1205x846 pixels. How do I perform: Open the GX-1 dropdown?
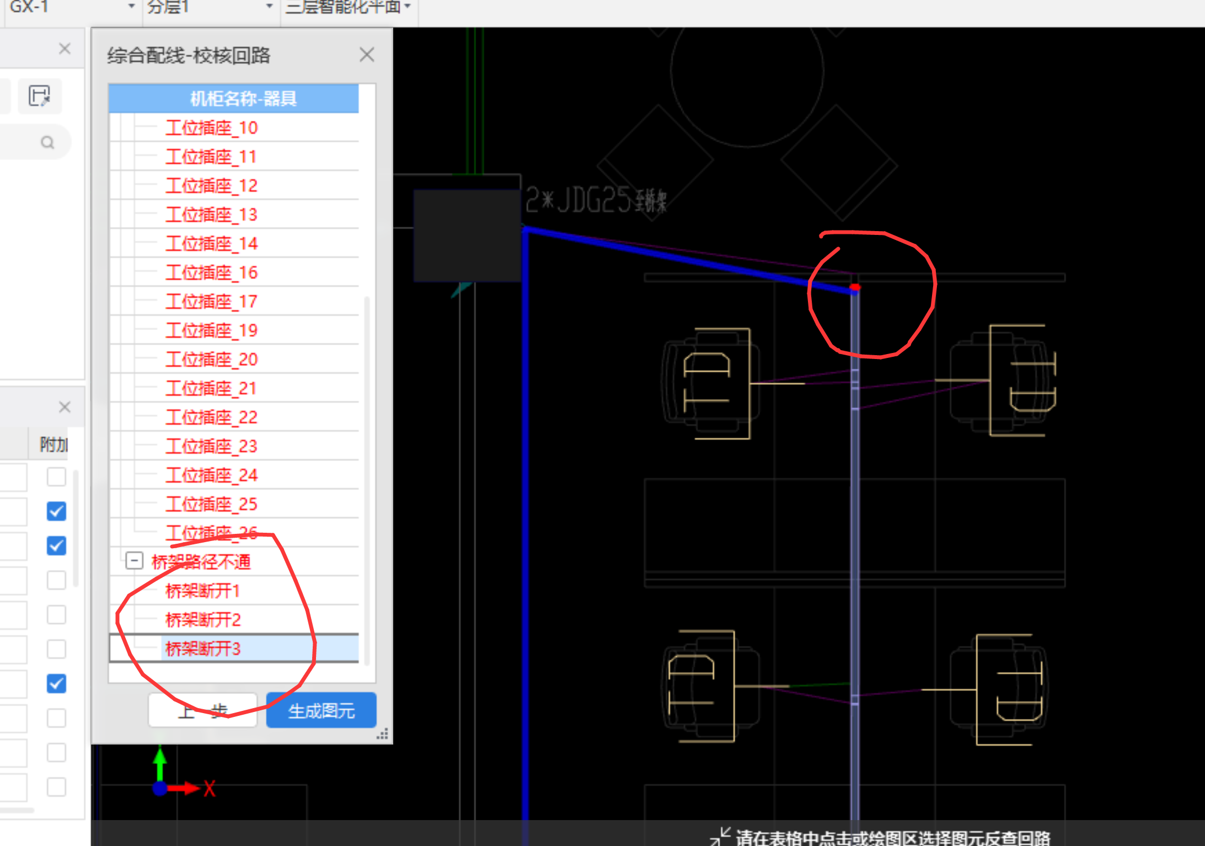click(x=131, y=7)
